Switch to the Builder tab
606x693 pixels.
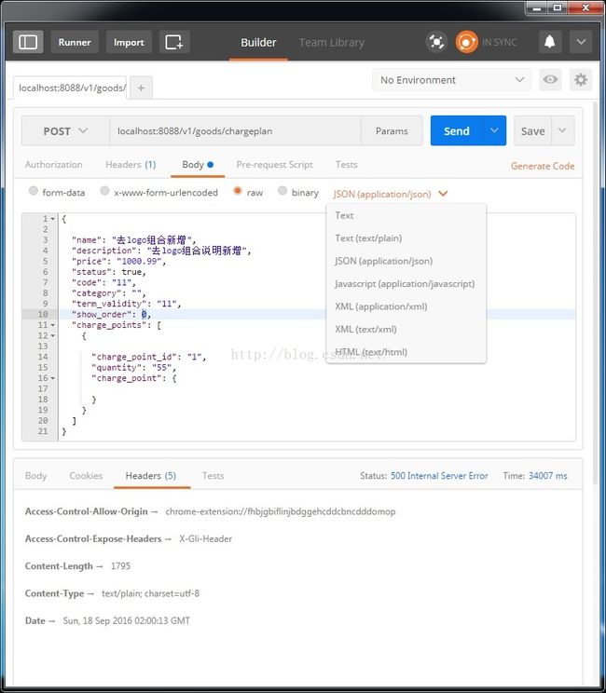[x=258, y=43]
